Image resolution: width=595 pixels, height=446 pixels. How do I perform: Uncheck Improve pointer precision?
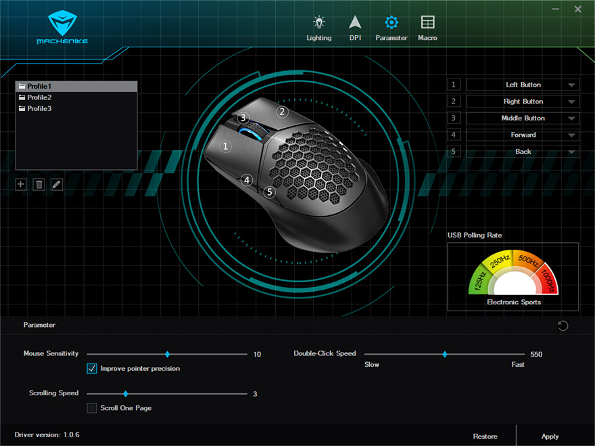92,368
